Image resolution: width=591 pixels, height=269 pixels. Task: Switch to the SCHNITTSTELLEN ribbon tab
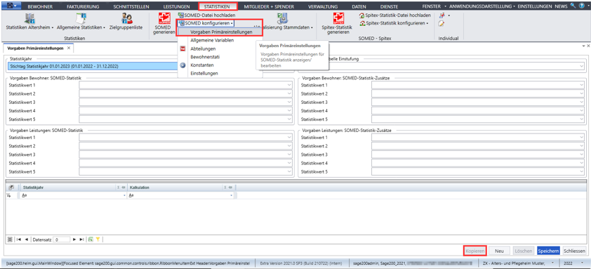pos(131,6)
